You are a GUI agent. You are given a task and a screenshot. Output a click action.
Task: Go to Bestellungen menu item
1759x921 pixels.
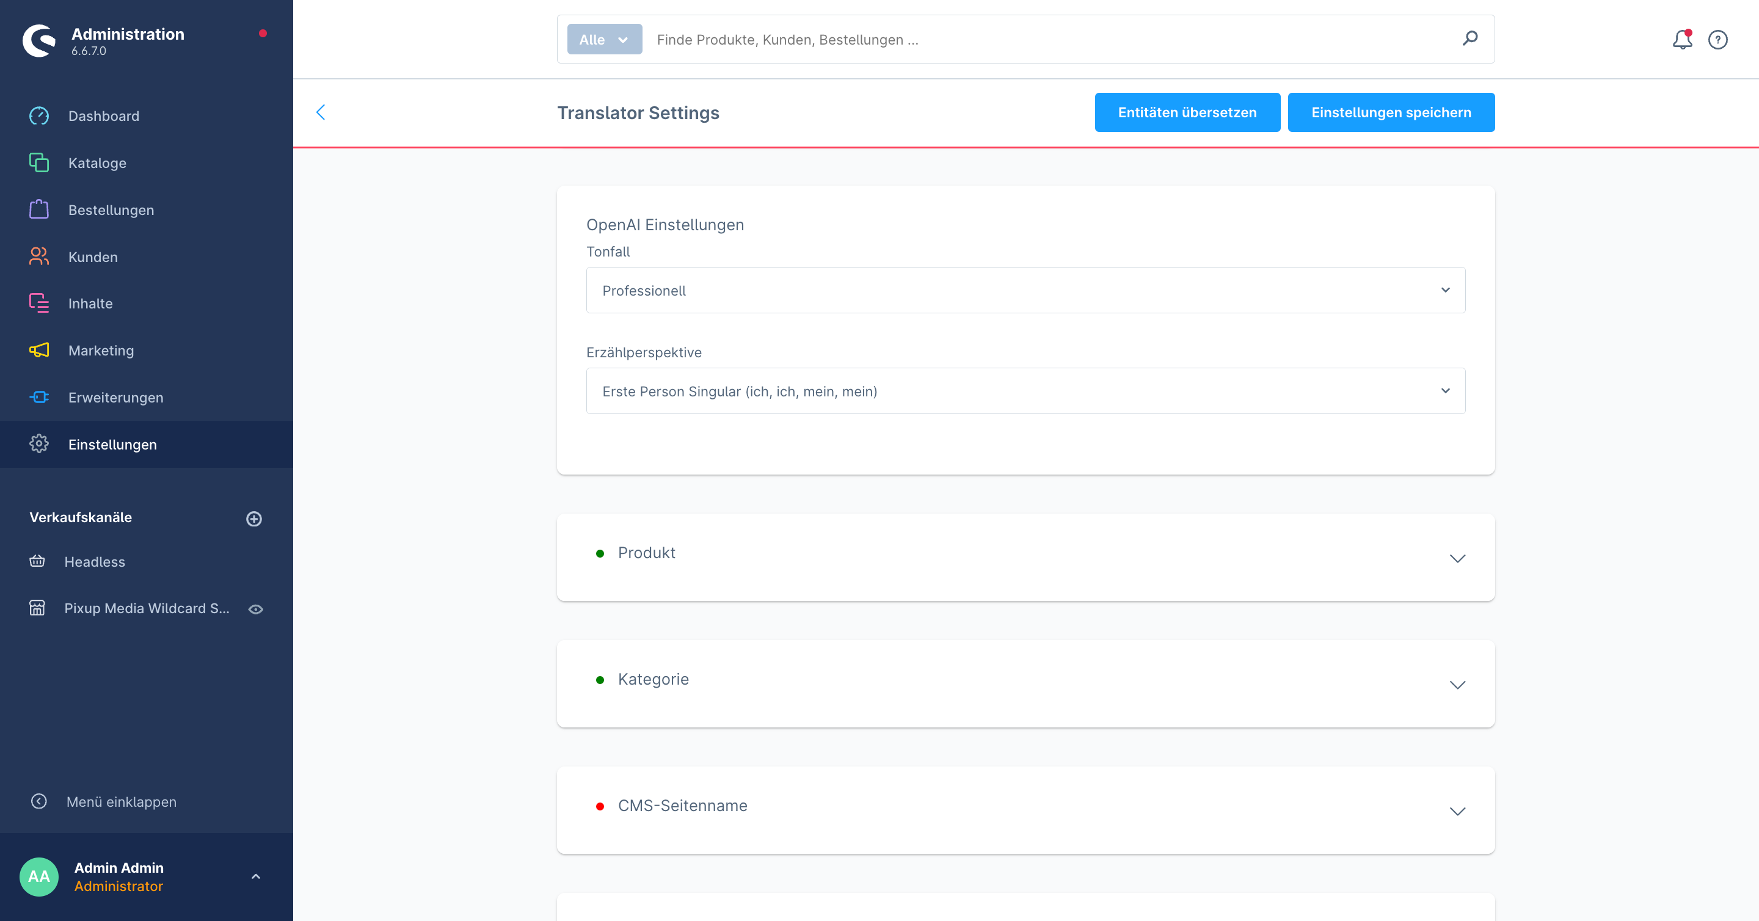click(x=111, y=210)
